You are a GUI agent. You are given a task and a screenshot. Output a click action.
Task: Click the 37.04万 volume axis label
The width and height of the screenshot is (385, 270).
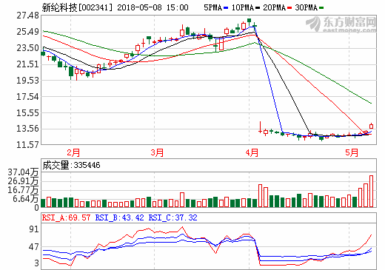point(23,172)
